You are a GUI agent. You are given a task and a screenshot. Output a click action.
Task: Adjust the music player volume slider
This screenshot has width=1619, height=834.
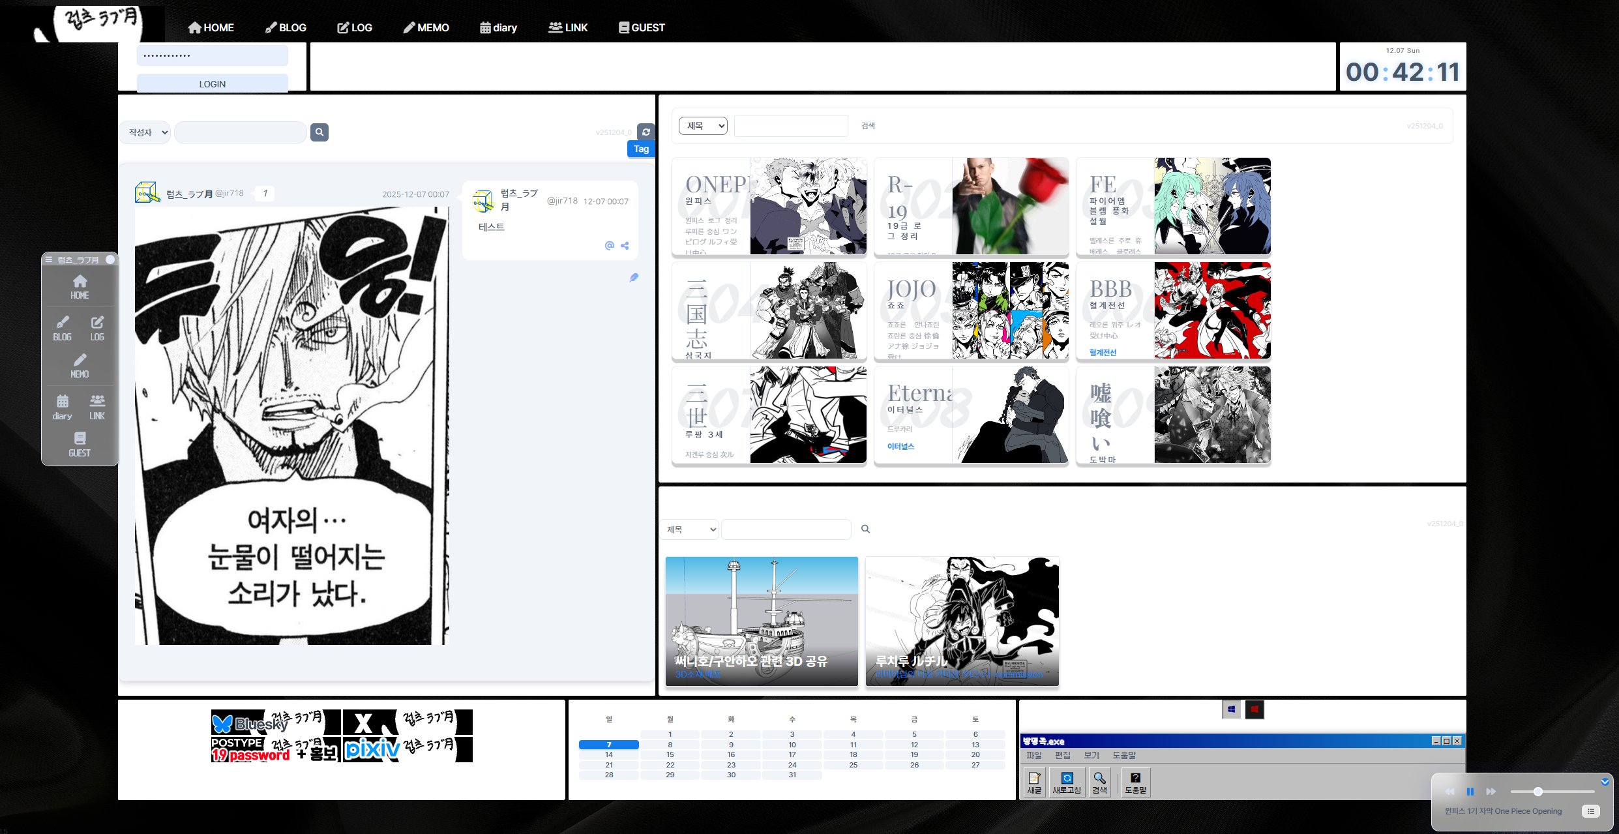[1537, 792]
